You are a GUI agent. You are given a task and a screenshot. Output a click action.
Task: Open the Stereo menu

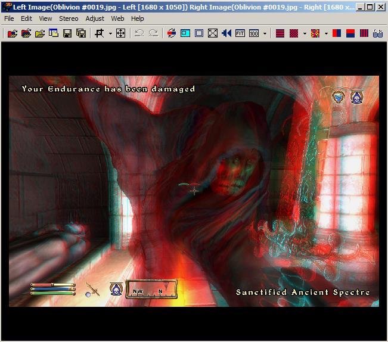point(69,18)
